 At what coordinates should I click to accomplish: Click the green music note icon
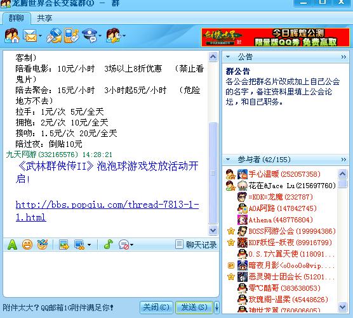coord(109,245)
